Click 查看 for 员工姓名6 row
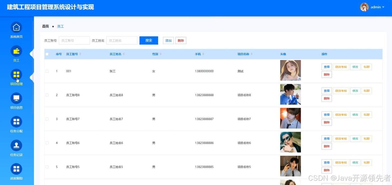The height and width of the screenshot is (185, 392). click(327, 139)
